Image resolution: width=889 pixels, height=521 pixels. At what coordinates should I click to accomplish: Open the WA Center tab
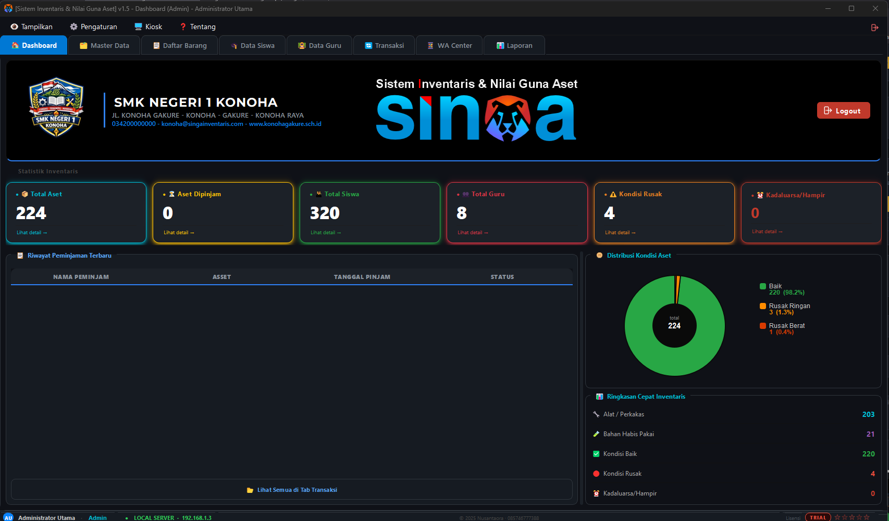coord(449,45)
